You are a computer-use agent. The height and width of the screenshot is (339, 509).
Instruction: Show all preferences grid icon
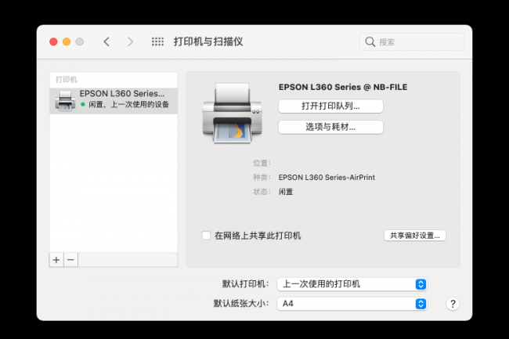[157, 41]
